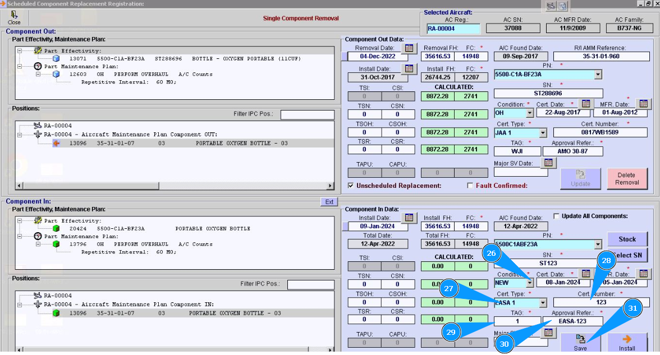Click the Stock button
The image size is (660, 355).
[x=627, y=239]
